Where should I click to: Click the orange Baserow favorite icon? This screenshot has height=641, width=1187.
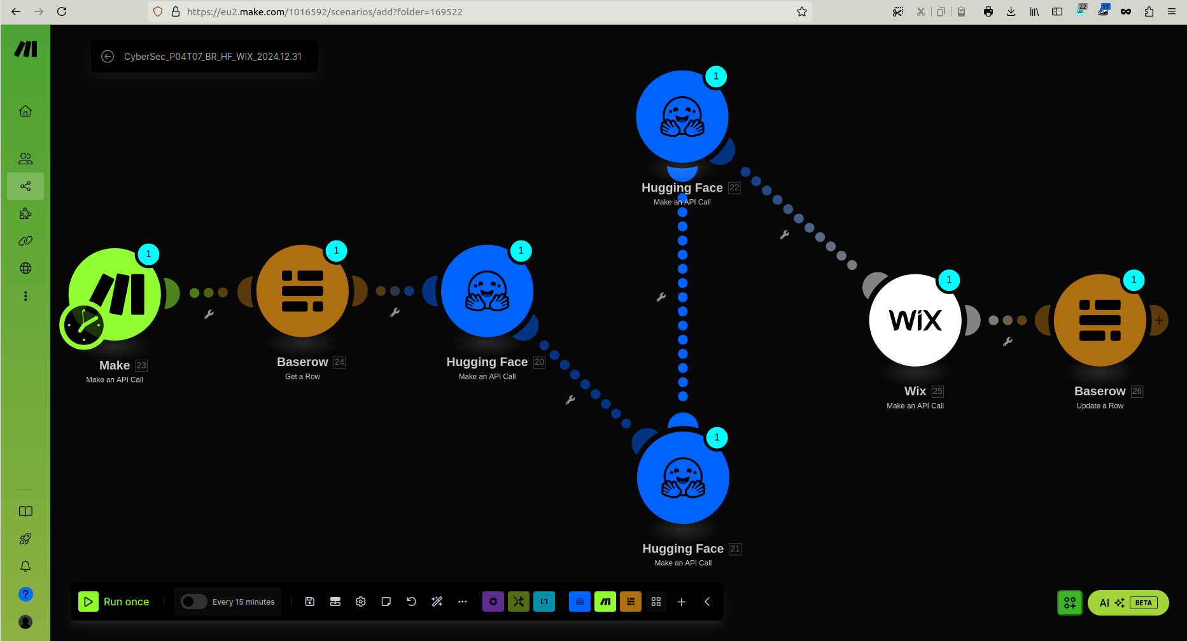click(631, 602)
